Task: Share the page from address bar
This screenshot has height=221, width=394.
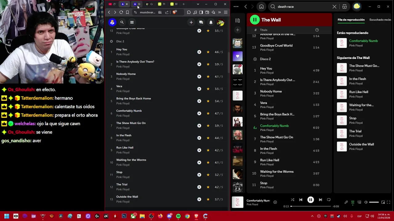Action: tap(167, 12)
